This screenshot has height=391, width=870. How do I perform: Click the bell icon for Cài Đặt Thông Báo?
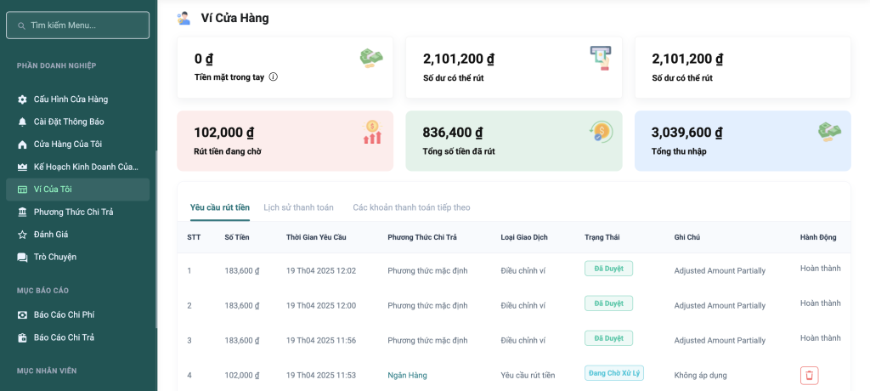(23, 122)
